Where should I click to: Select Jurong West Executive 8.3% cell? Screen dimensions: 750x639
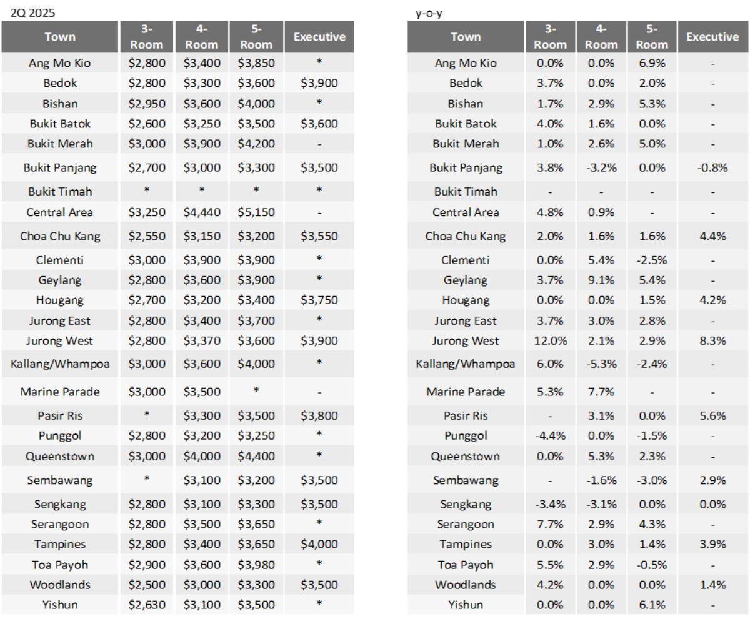click(x=712, y=341)
